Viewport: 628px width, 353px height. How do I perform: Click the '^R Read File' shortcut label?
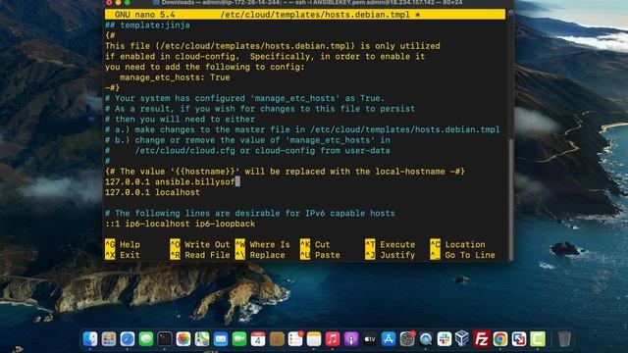[x=200, y=255]
